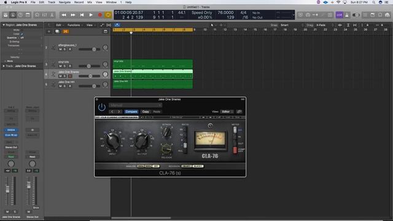Toggle the blue snap button in Tracks menu bar
Viewport: 393px width, 221px height.
point(117,25)
